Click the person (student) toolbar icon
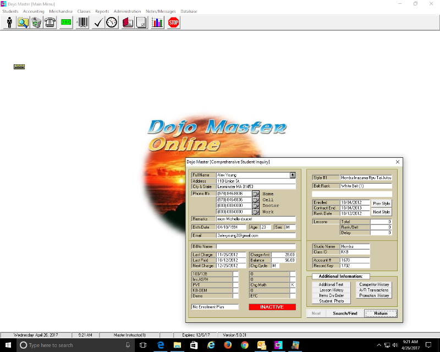440x352 pixels. (9, 23)
